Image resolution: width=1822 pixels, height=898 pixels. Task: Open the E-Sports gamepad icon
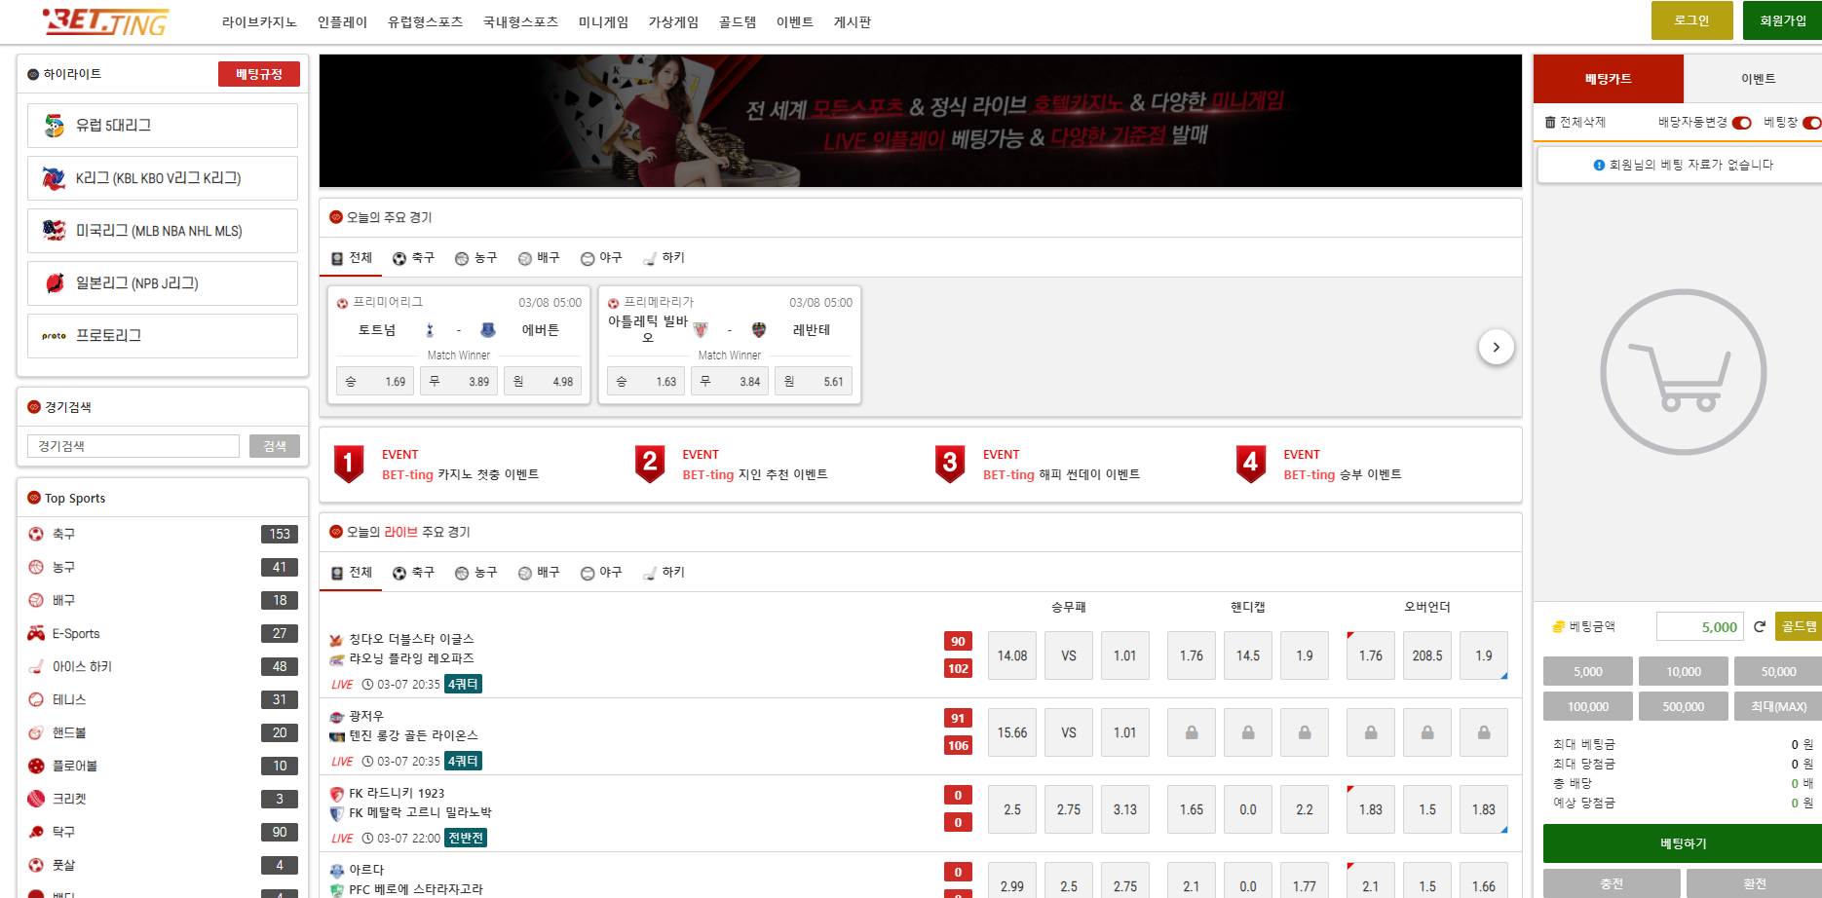pos(36,633)
